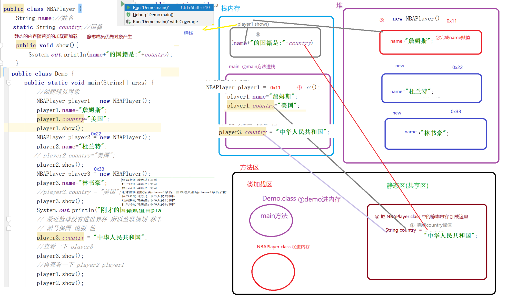Click comment '//查看一下 player3'
Image resolution: width=517 pixels, height=300 pixels.
tap(65, 247)
